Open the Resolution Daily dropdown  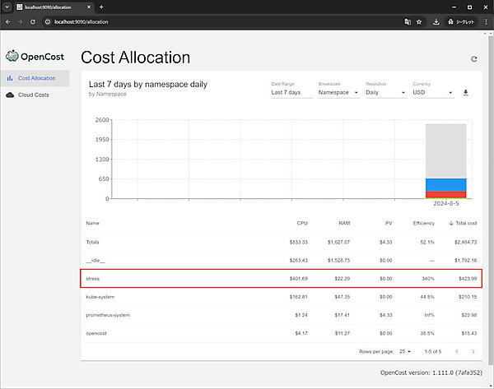click(385, 93)
